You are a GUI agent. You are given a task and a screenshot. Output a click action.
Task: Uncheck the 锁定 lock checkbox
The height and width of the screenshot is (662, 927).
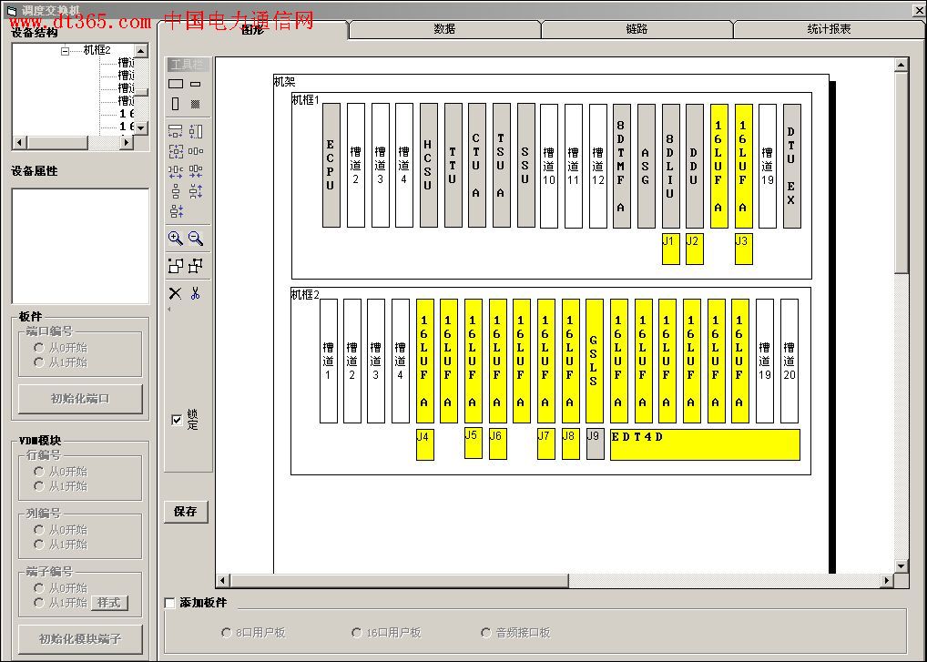pos(177,420)
